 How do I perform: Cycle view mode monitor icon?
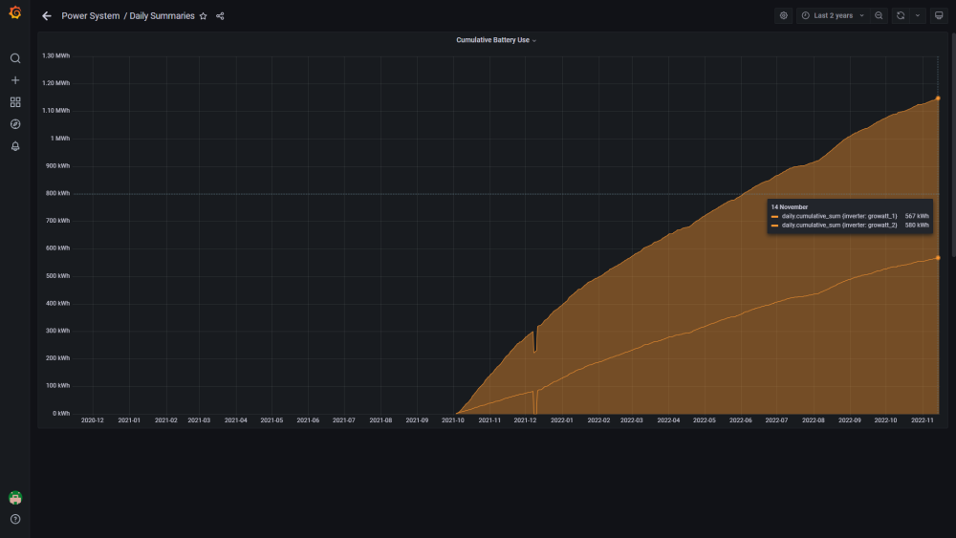click(x=939, y=16)
